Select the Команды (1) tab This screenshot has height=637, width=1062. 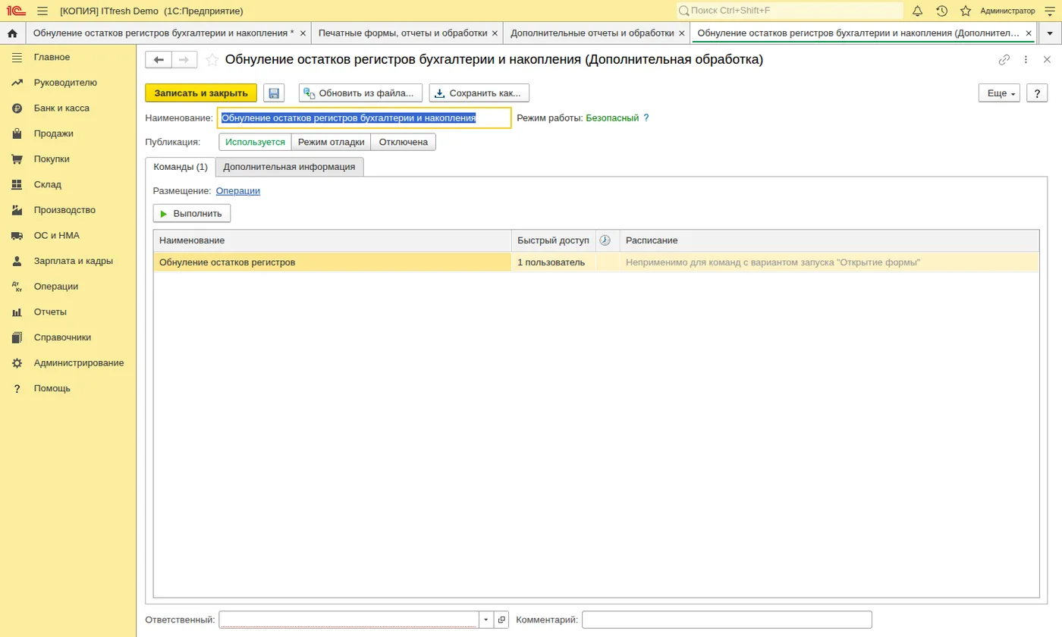(x=181, y=167)
